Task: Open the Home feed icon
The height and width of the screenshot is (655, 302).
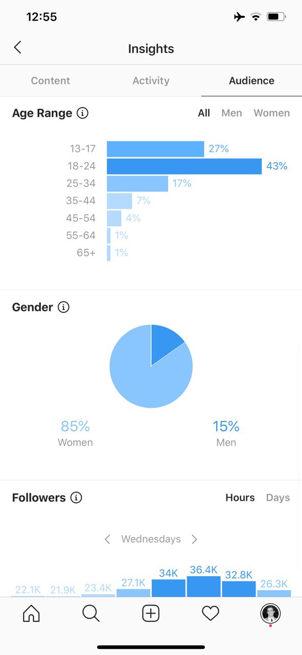Action: pos(31,613)
